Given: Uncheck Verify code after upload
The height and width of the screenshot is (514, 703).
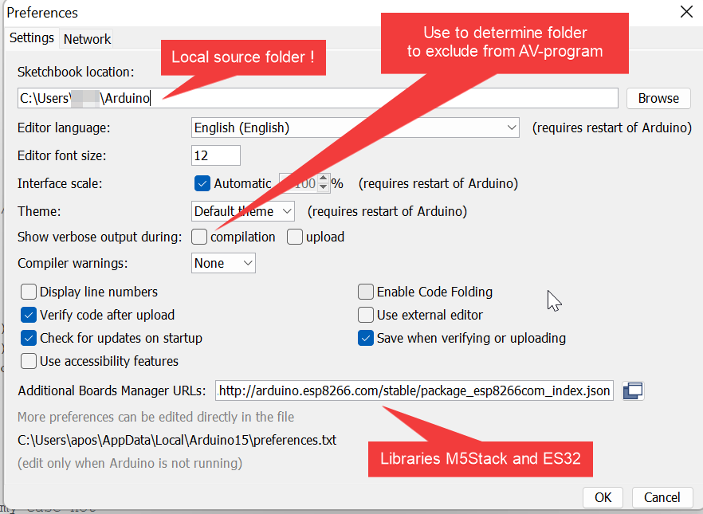Looking at the screenshot, I should [28, 315].
